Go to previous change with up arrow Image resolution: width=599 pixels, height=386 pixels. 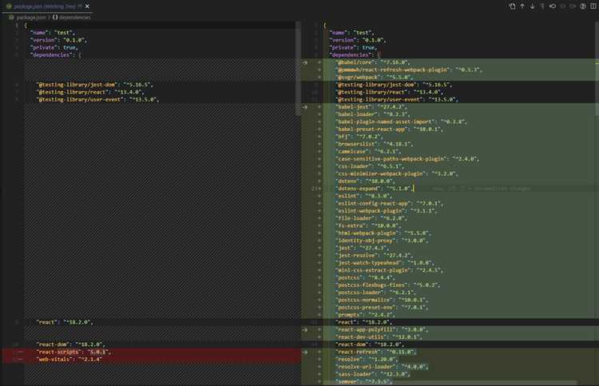pos(522,6)
